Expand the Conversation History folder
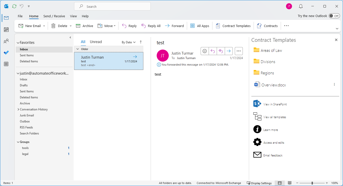The image size is (343, 186). point(18,109)
